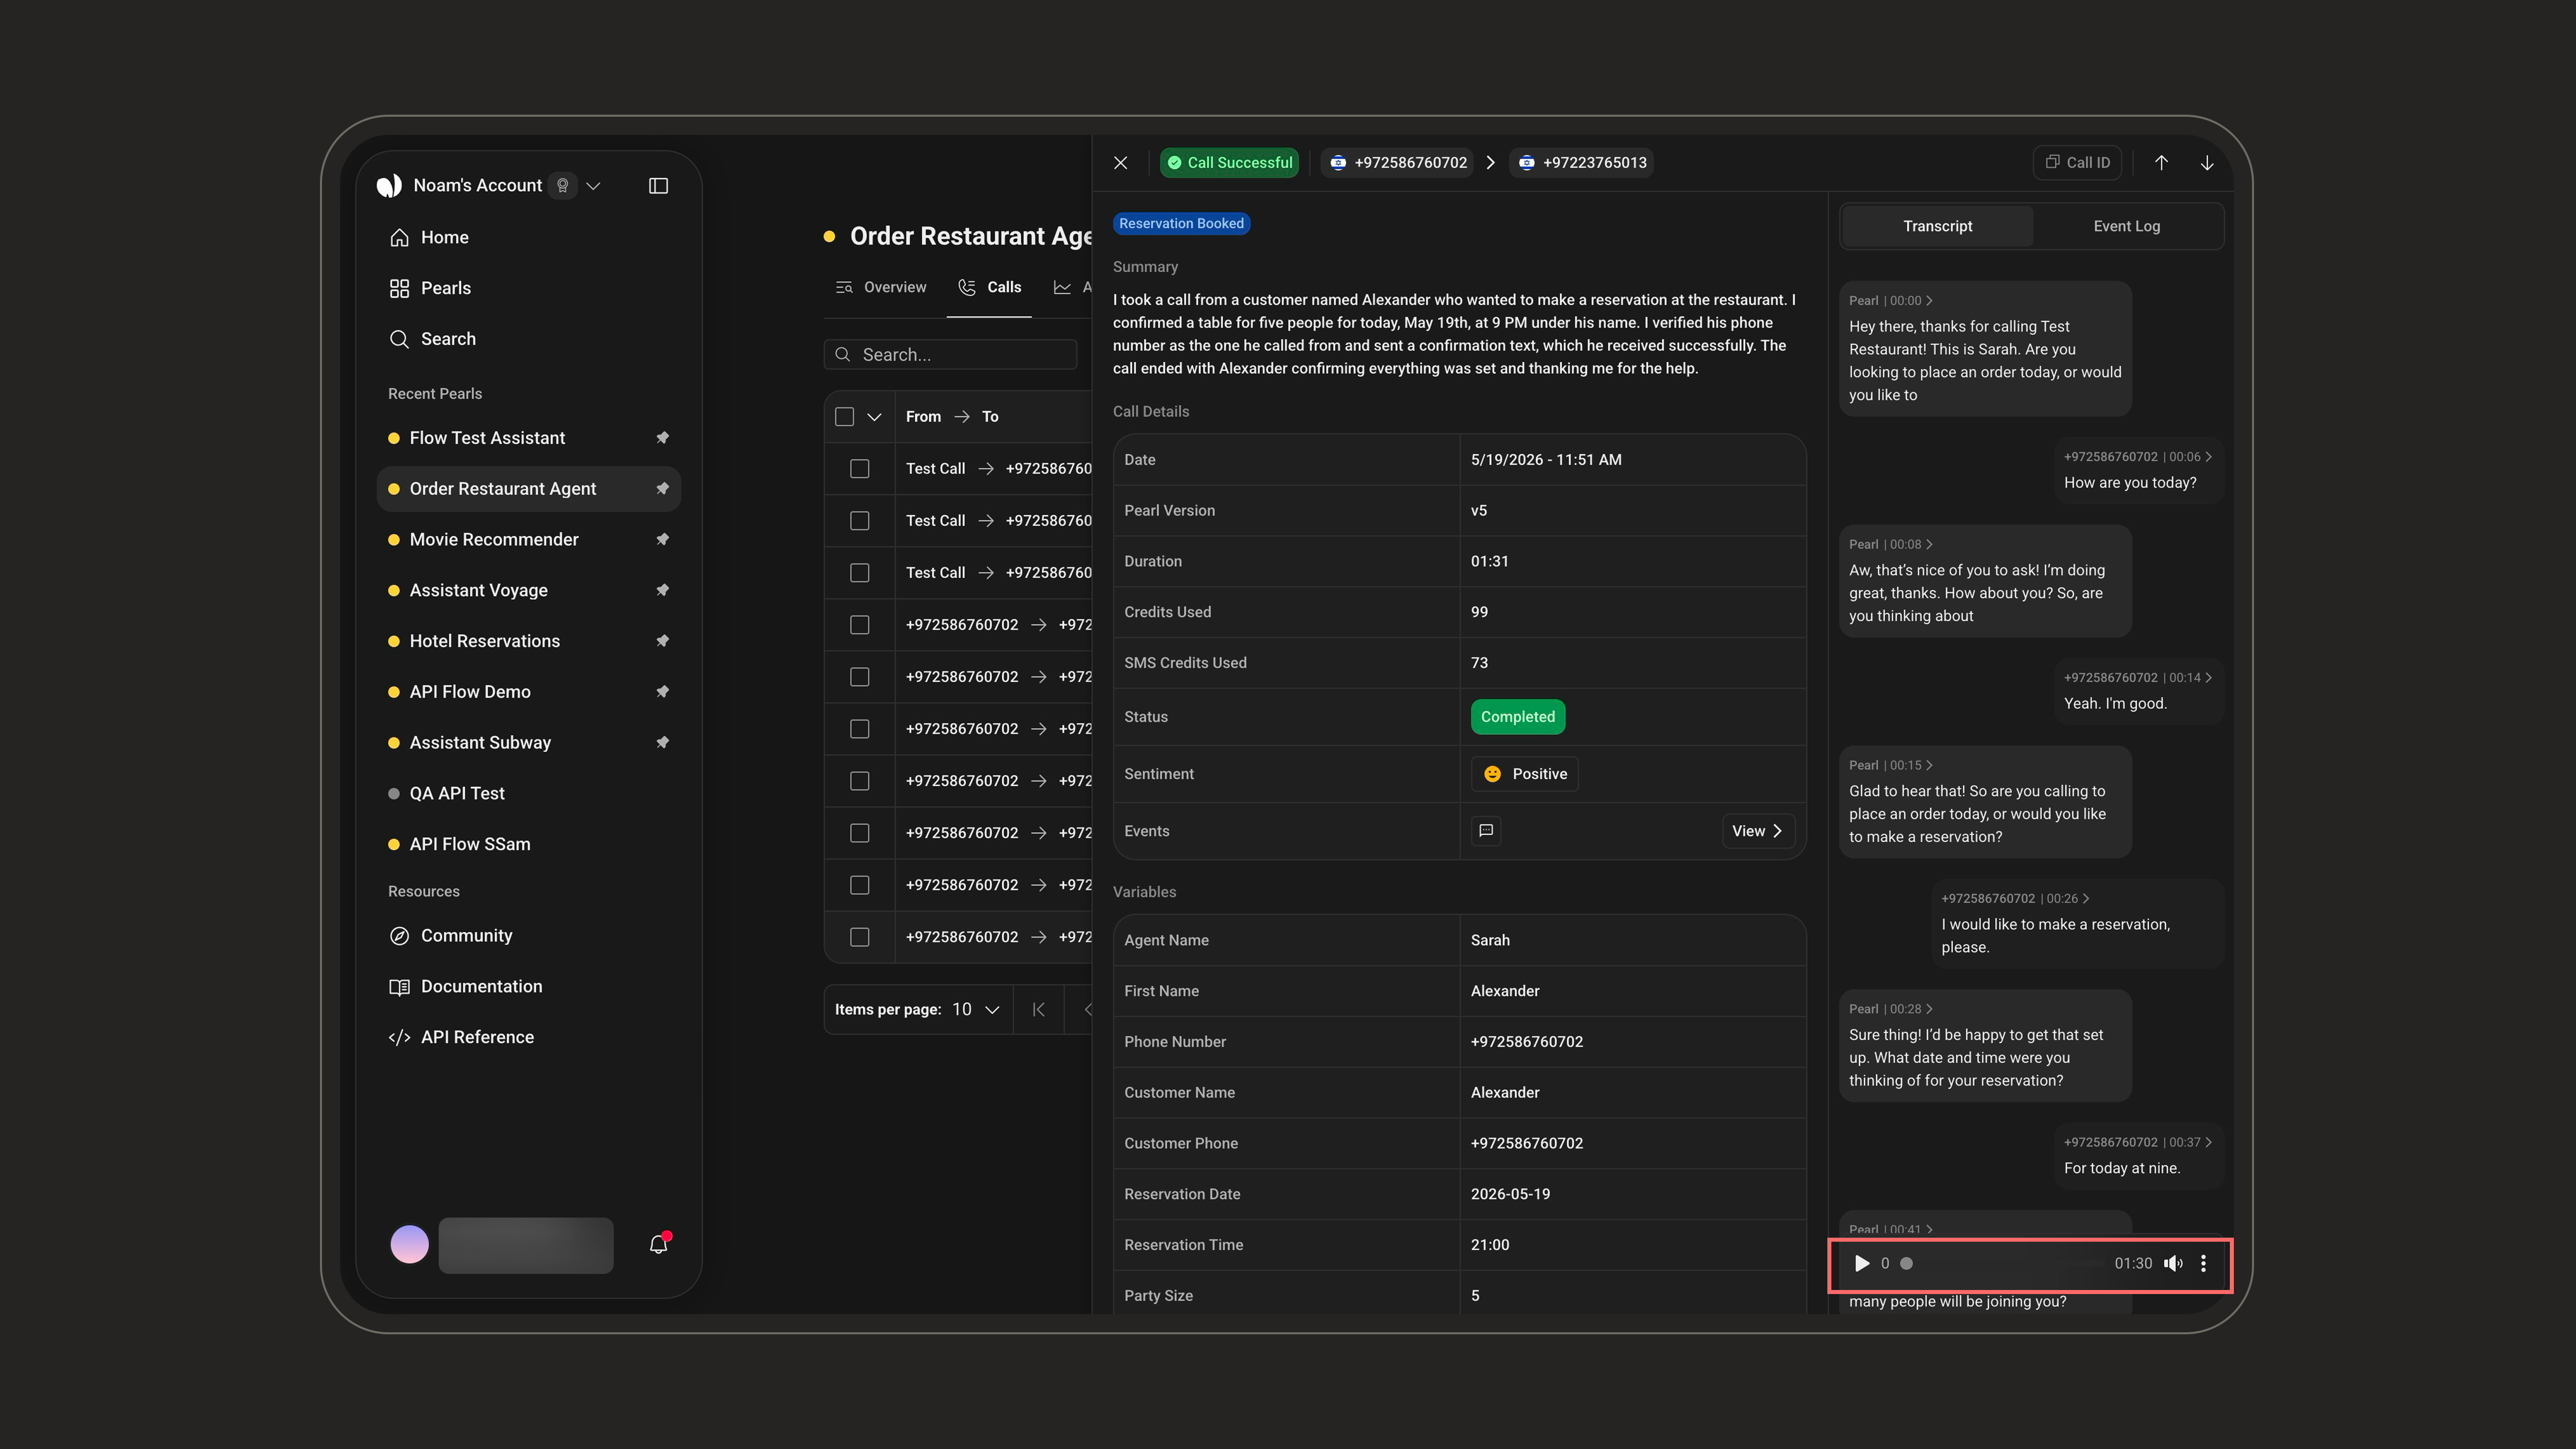Screen dimensions: 2576x1449
Task: Unpin Hotel Reservations pearl
Action: (x=662, y=641)
